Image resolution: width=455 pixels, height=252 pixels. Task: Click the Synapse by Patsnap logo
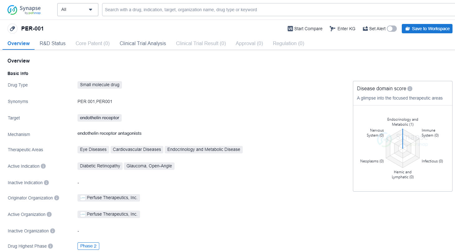24,10
